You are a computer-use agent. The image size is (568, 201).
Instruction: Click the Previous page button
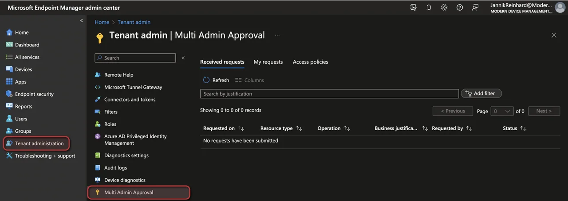pos(453,111)
